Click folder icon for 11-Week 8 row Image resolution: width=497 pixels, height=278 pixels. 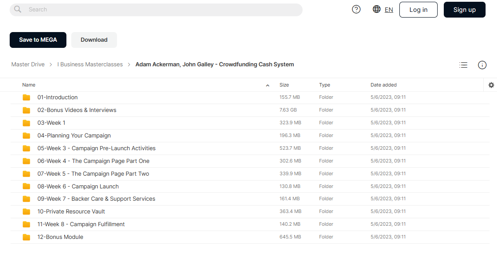26,224
